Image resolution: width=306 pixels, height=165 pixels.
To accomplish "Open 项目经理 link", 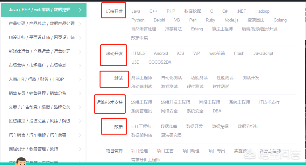I will (x=139, y=151).
